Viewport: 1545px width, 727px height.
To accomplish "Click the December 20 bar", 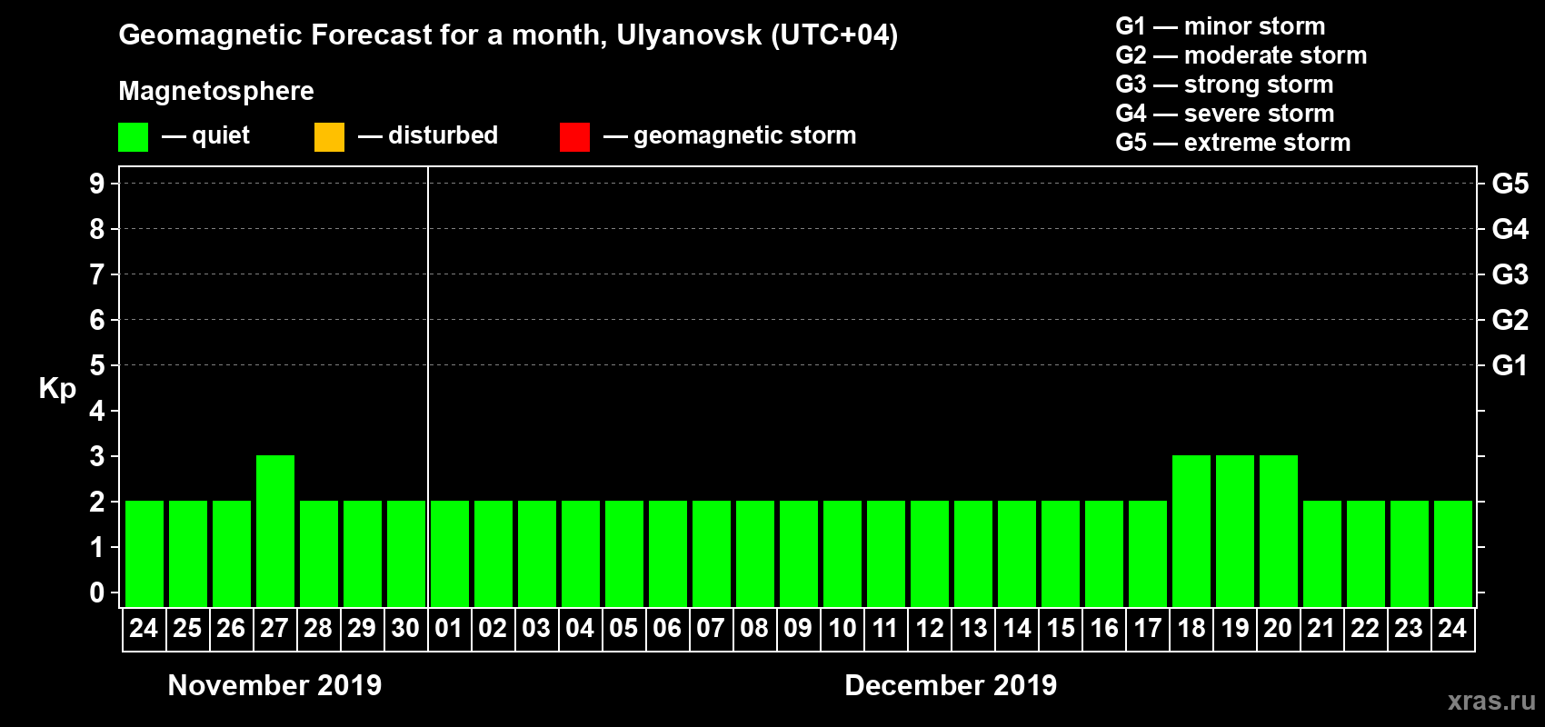I will coord(1279,531).
